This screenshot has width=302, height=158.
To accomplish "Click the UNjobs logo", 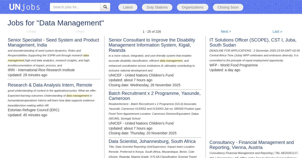I will (x=24, y=7).
